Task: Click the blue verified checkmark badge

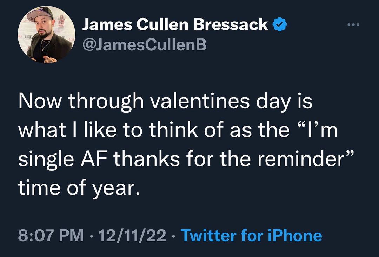Action: pos(280,25)
